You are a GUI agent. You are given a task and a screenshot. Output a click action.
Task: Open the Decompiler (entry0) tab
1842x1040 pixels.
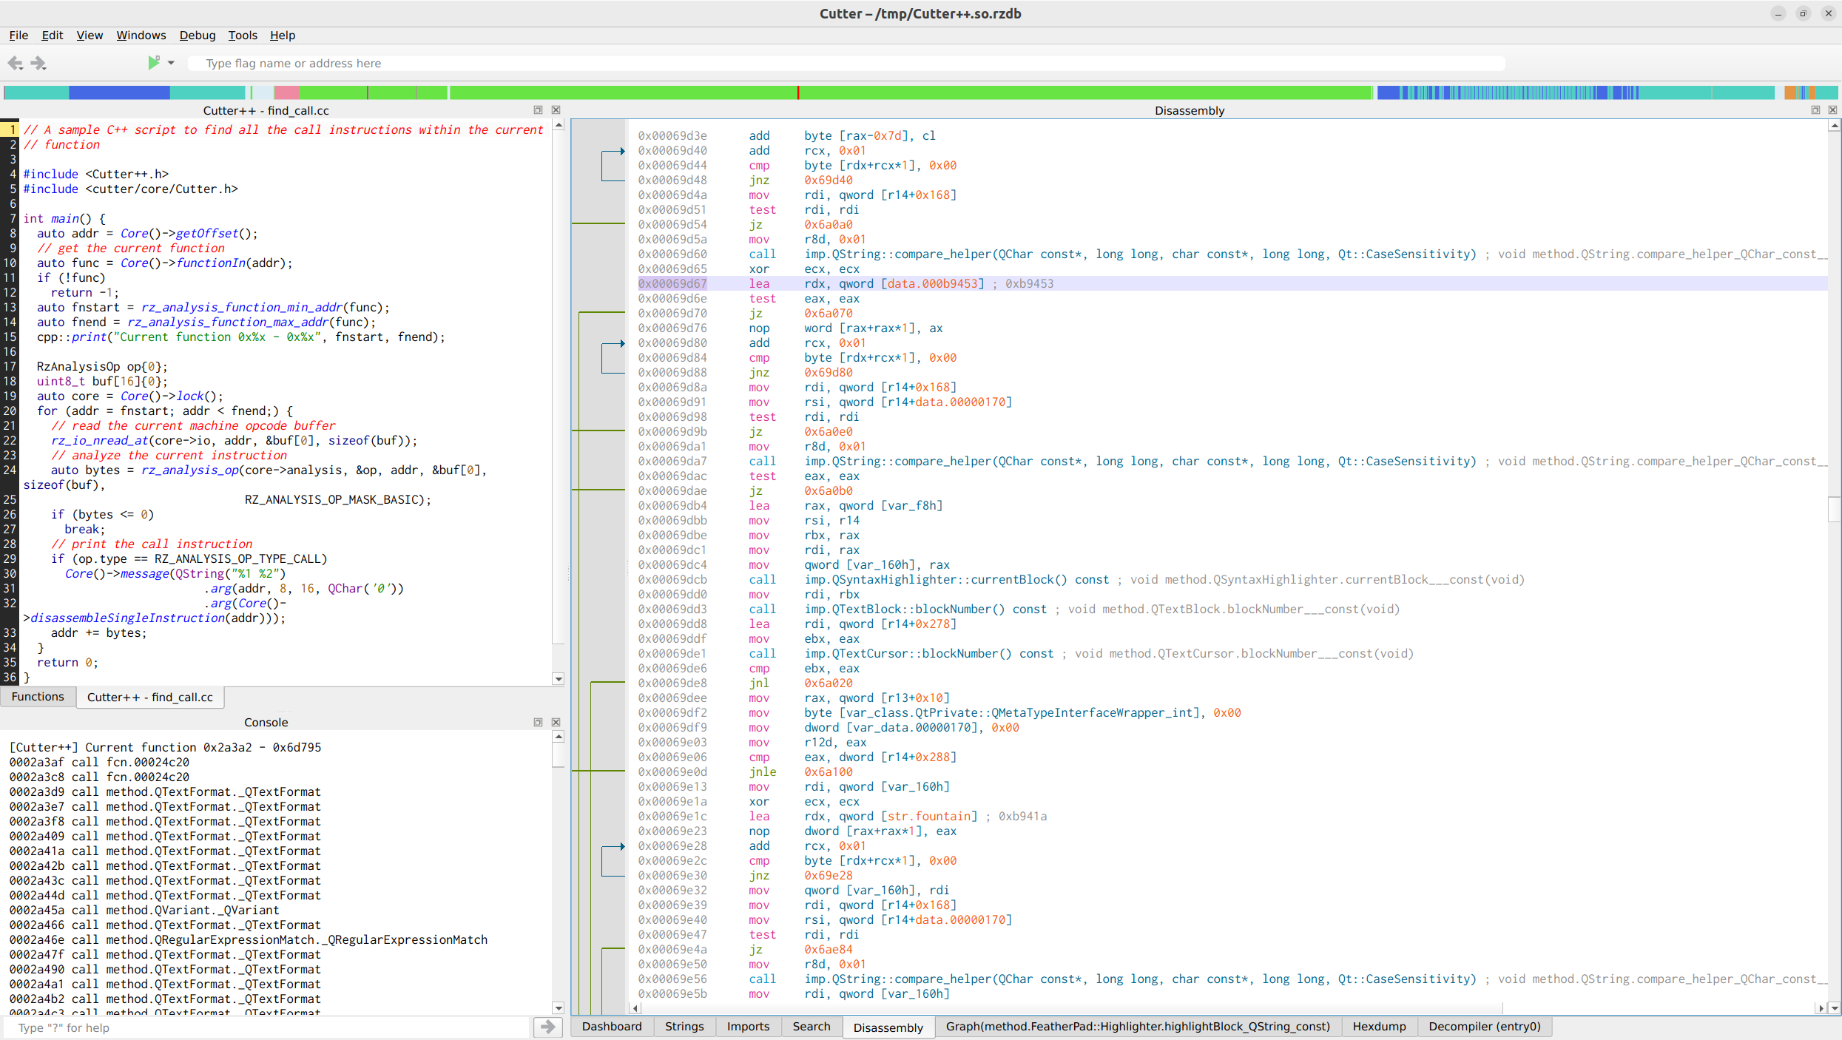(x=1484, y=1027)
